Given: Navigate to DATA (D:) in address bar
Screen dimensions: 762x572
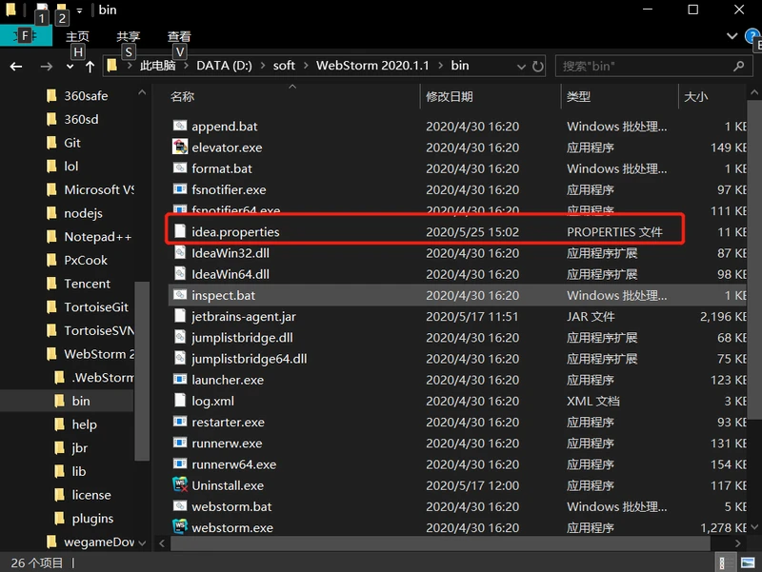Looking at the screenshot, I should (224, 66).
